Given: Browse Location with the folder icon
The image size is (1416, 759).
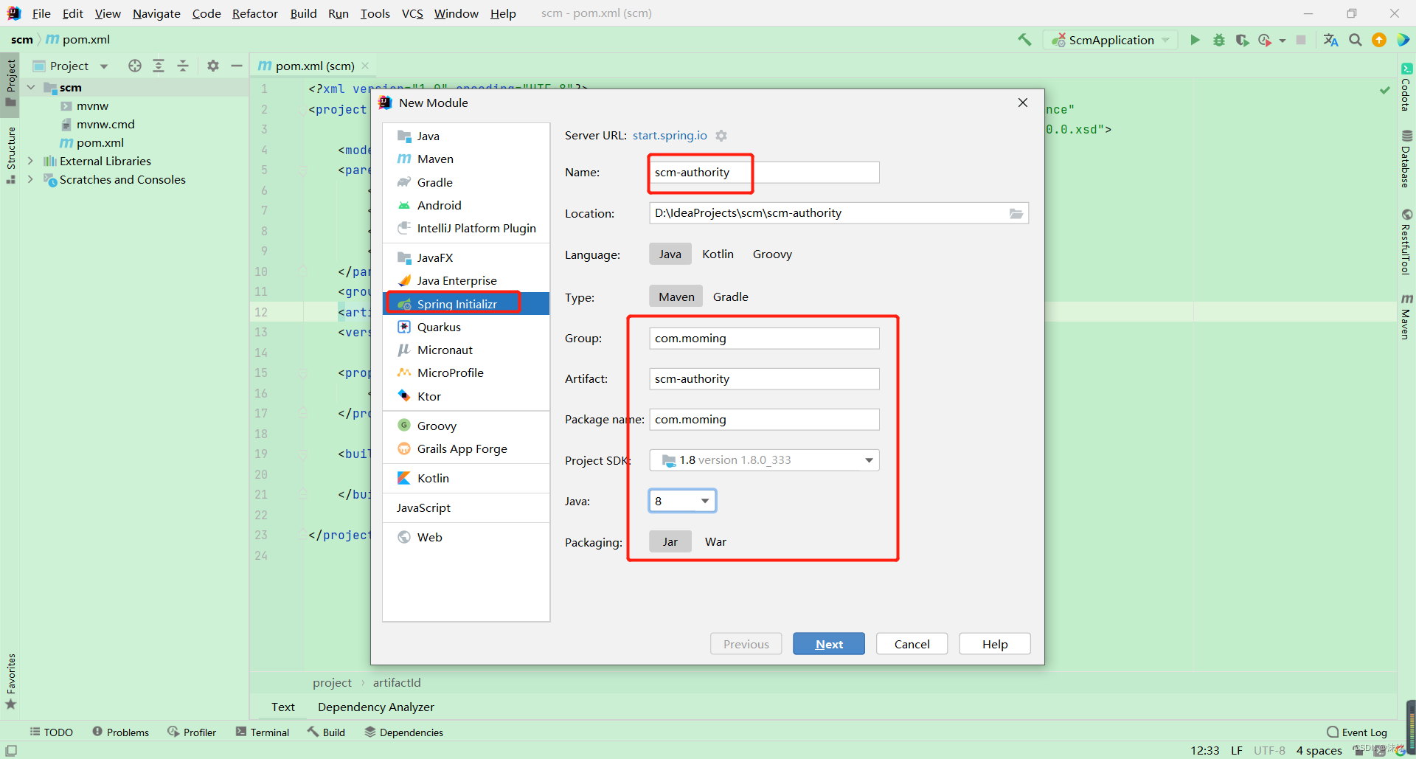Looking at the screenshot, I should pyautogui.click(x=1016, y=213).
